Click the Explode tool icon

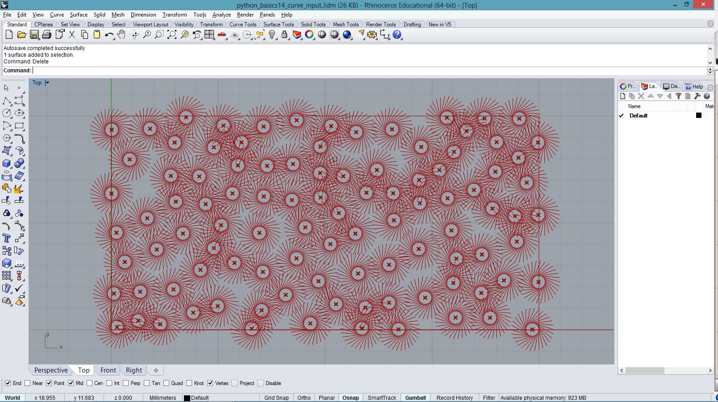pos(18,188)
